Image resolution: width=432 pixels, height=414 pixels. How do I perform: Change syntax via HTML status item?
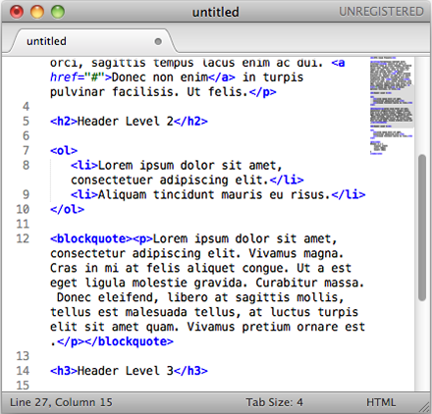[x=381, y=402]
